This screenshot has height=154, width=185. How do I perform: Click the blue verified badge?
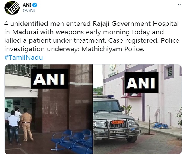pos(35,5)
